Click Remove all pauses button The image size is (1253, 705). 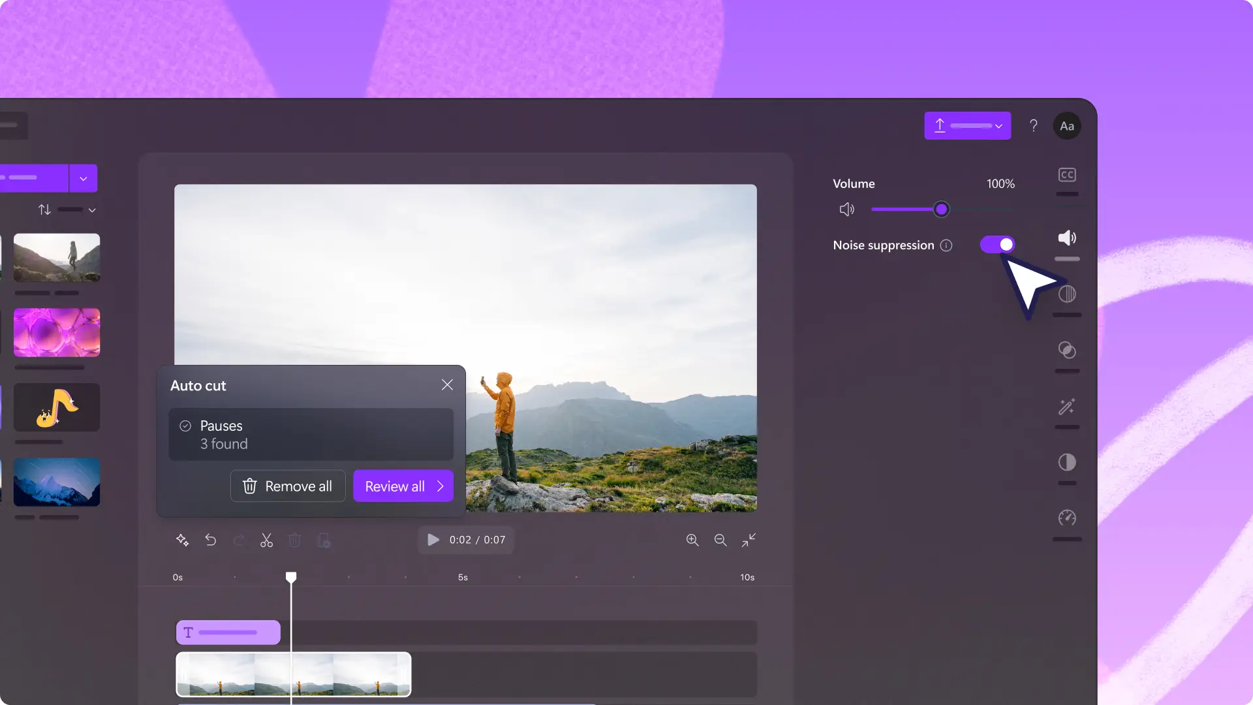286,486
